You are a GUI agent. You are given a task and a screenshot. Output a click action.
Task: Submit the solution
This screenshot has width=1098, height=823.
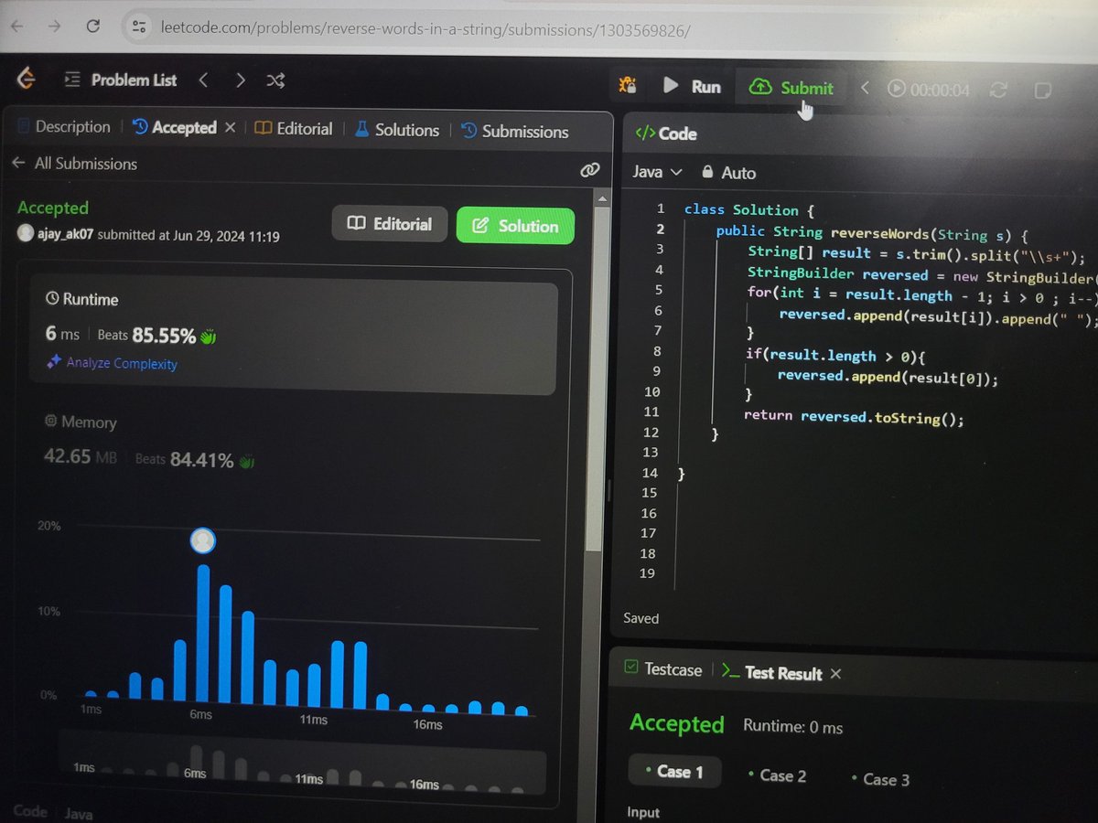tap(791, 88)
